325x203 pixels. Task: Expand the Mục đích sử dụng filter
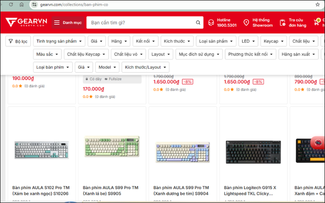tap(199, 54)
